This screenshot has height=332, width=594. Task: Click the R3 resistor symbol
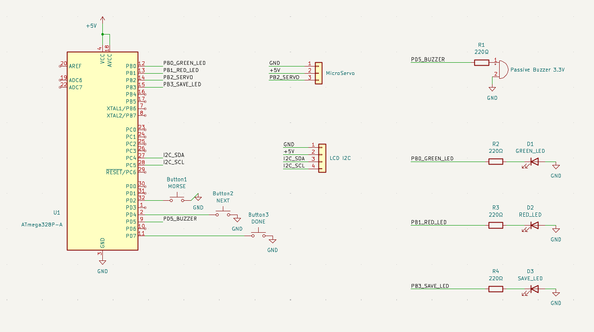tap(495, 225)
